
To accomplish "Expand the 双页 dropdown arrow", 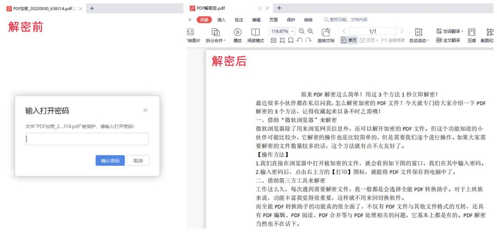I will (x=377, y=40).
